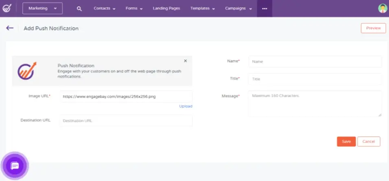Go back using the left arrow
The height and width of the screenshot is (181, 389).
pos(10,28)
